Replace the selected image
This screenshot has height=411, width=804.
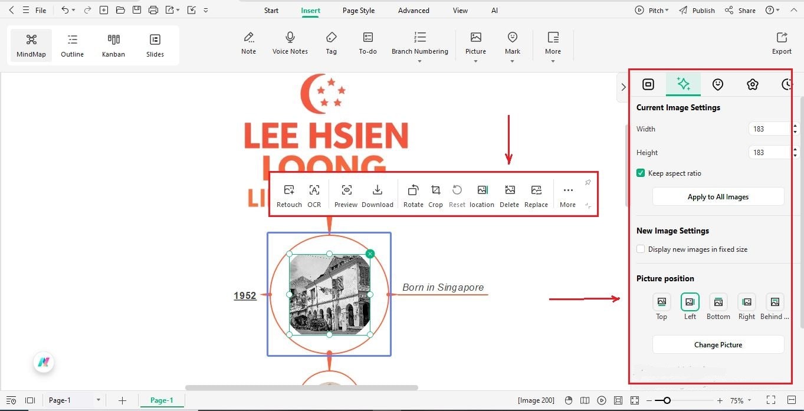(x=536, y=196)
